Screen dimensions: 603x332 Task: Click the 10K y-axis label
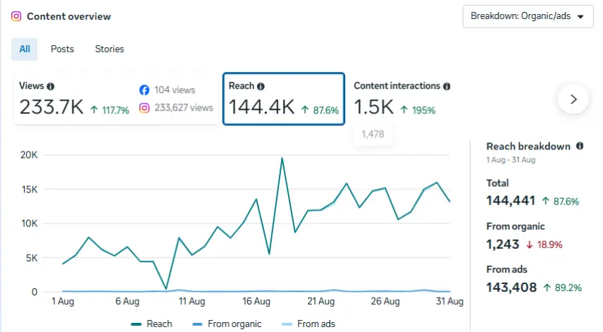pyautogui.click(x=29, y=223)
